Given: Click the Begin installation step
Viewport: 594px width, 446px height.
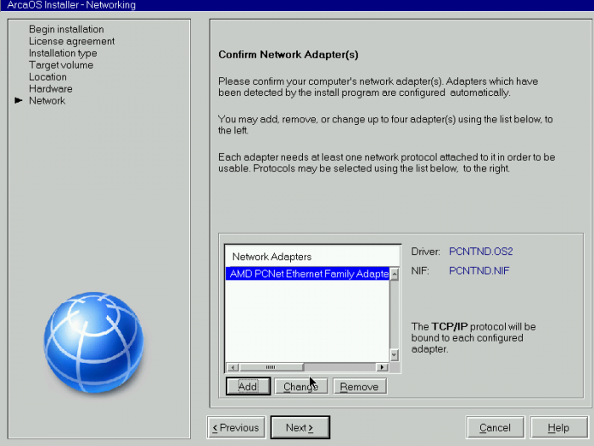Looking at the screenshot, I should [x=66, y=30].
